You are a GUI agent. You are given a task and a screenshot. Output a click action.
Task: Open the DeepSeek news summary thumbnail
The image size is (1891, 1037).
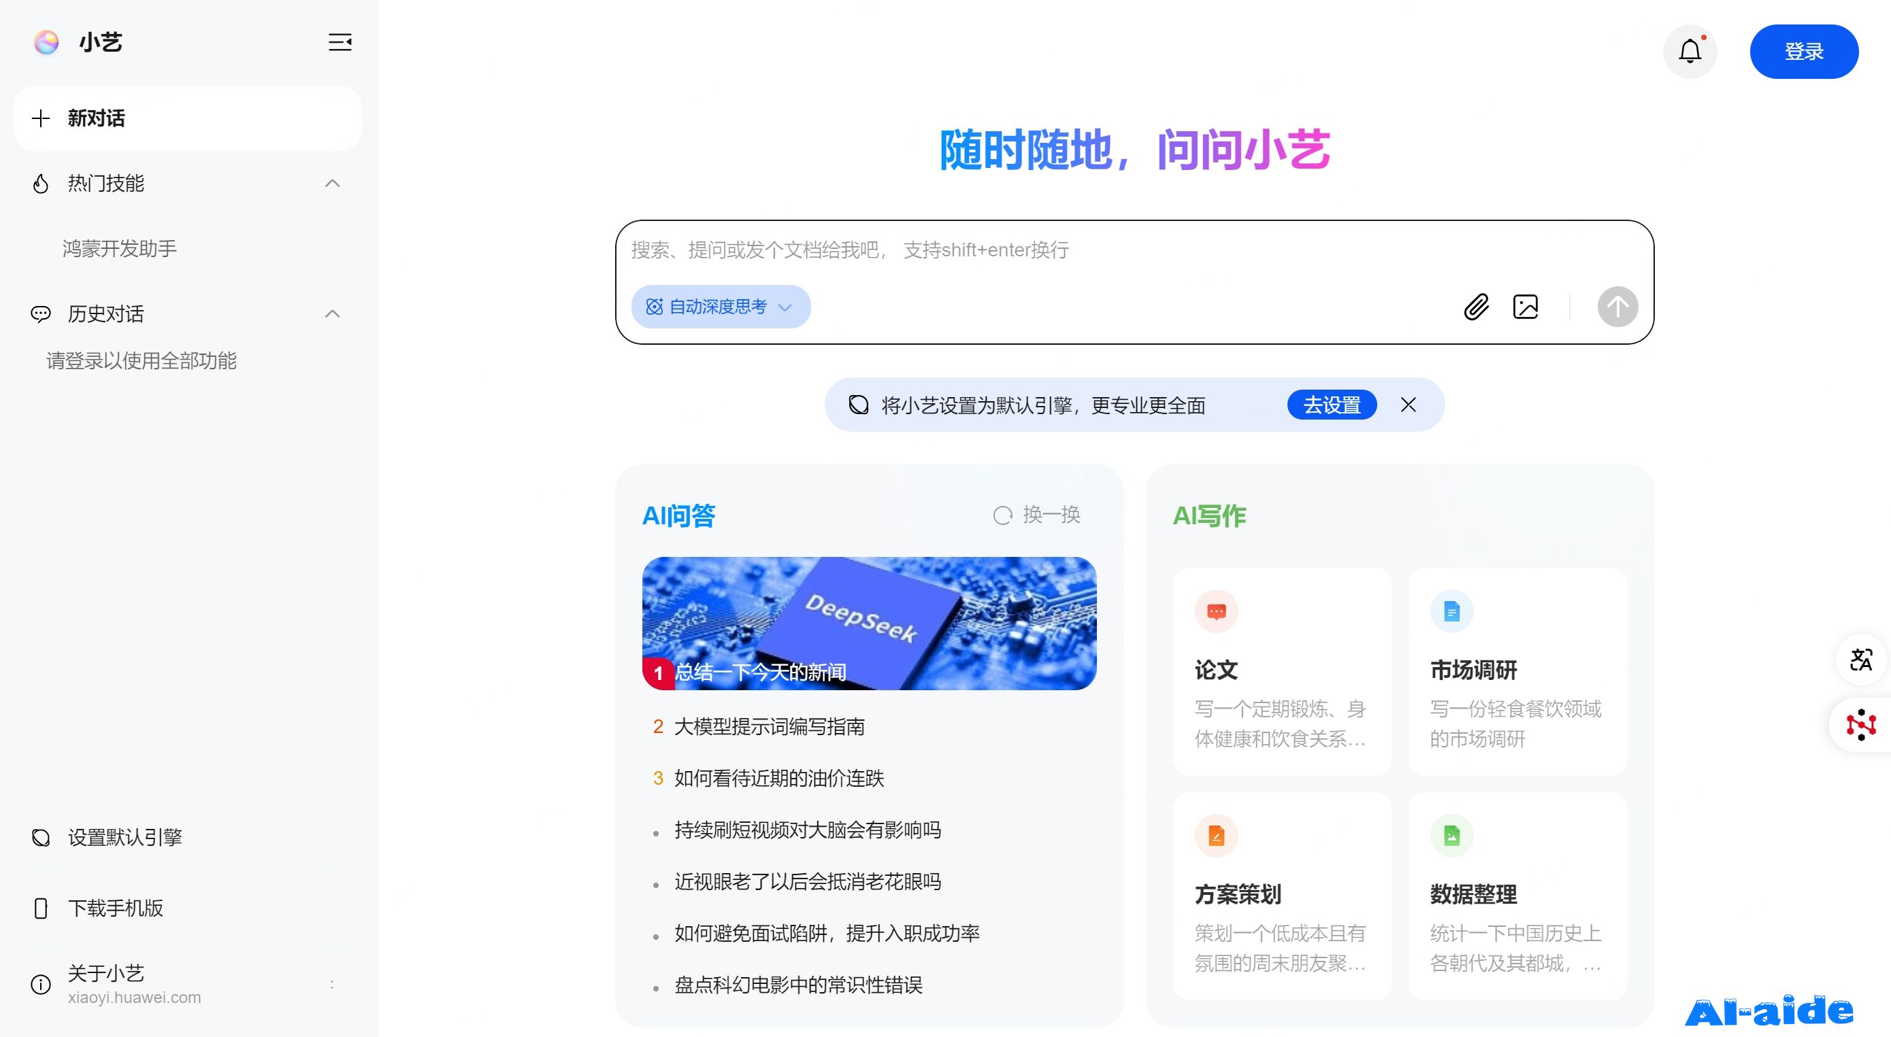pyautogui.click(x=869, y=624)
